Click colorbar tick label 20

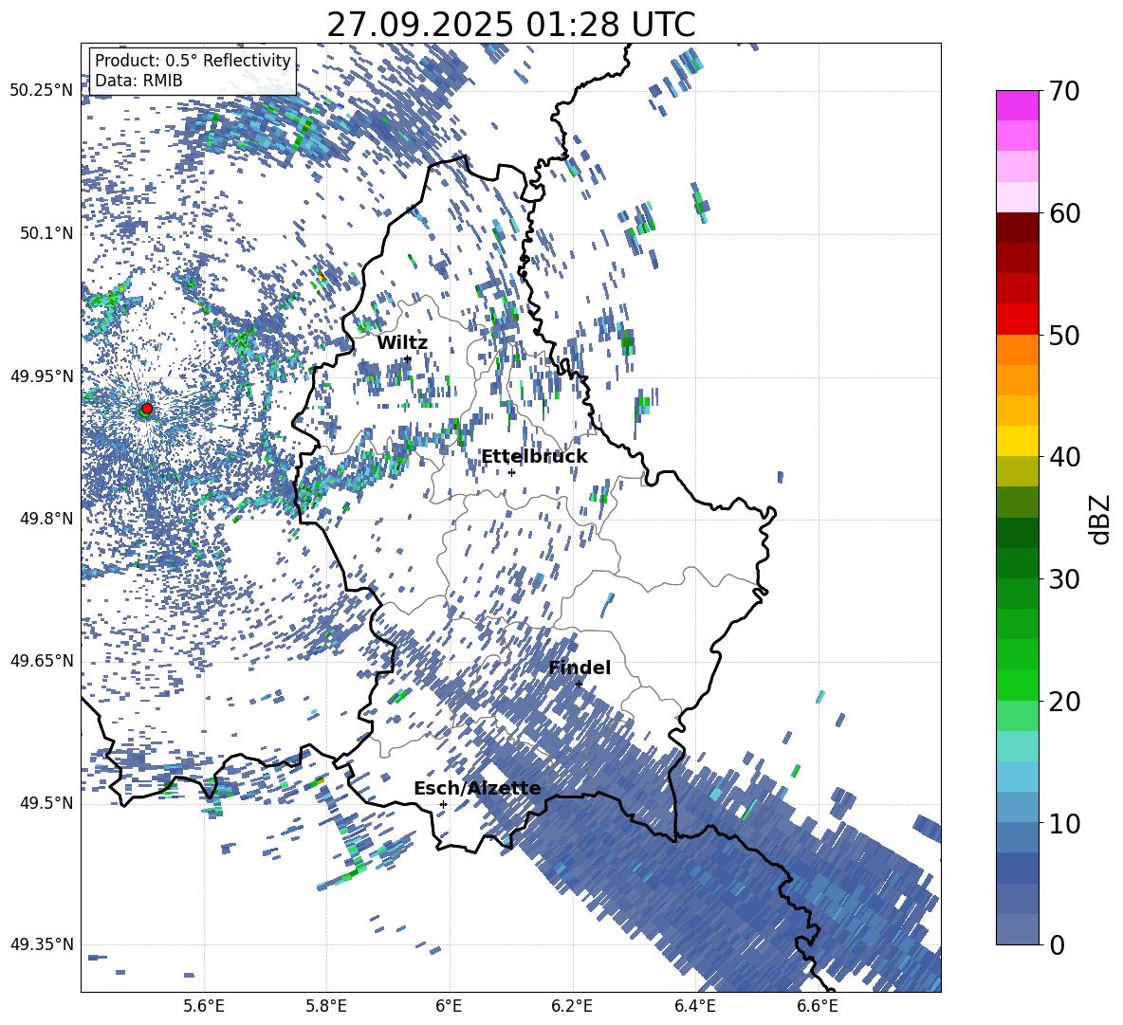(1064, 701)
